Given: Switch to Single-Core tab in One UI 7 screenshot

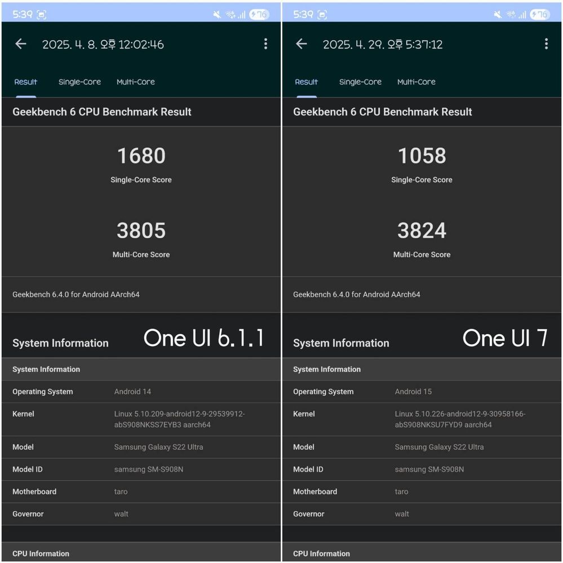Looking at the screenshot, I should point(361,82).
